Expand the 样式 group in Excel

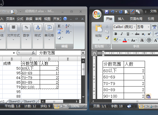(38, 36)
